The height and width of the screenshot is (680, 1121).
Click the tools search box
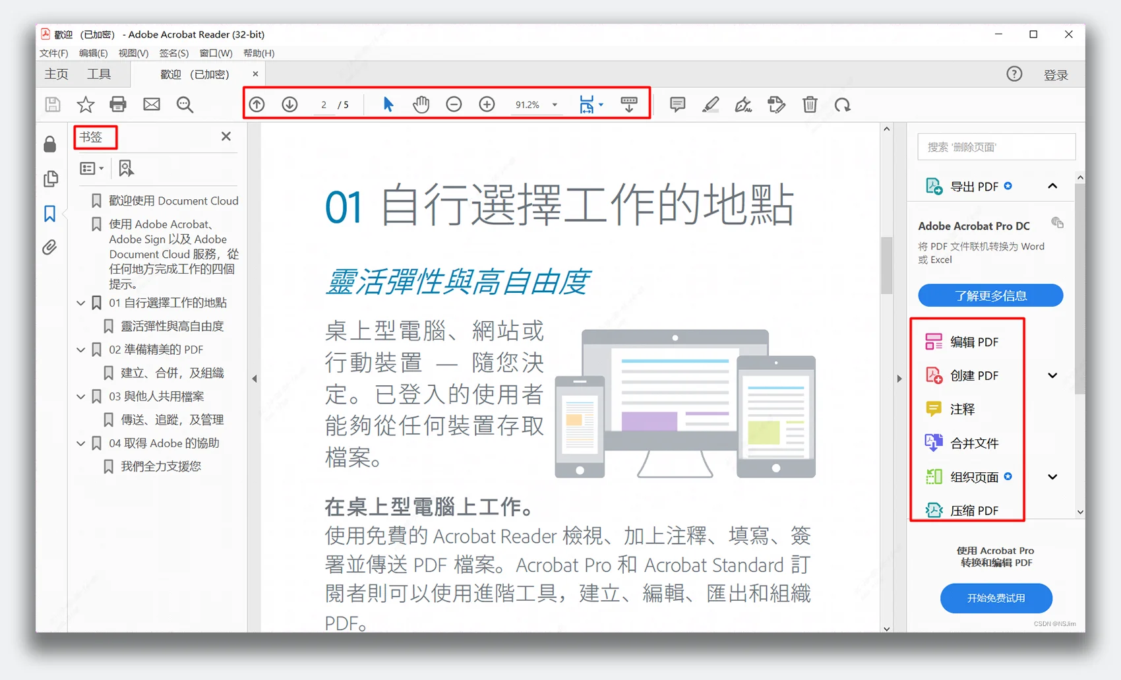click(996, 146)
